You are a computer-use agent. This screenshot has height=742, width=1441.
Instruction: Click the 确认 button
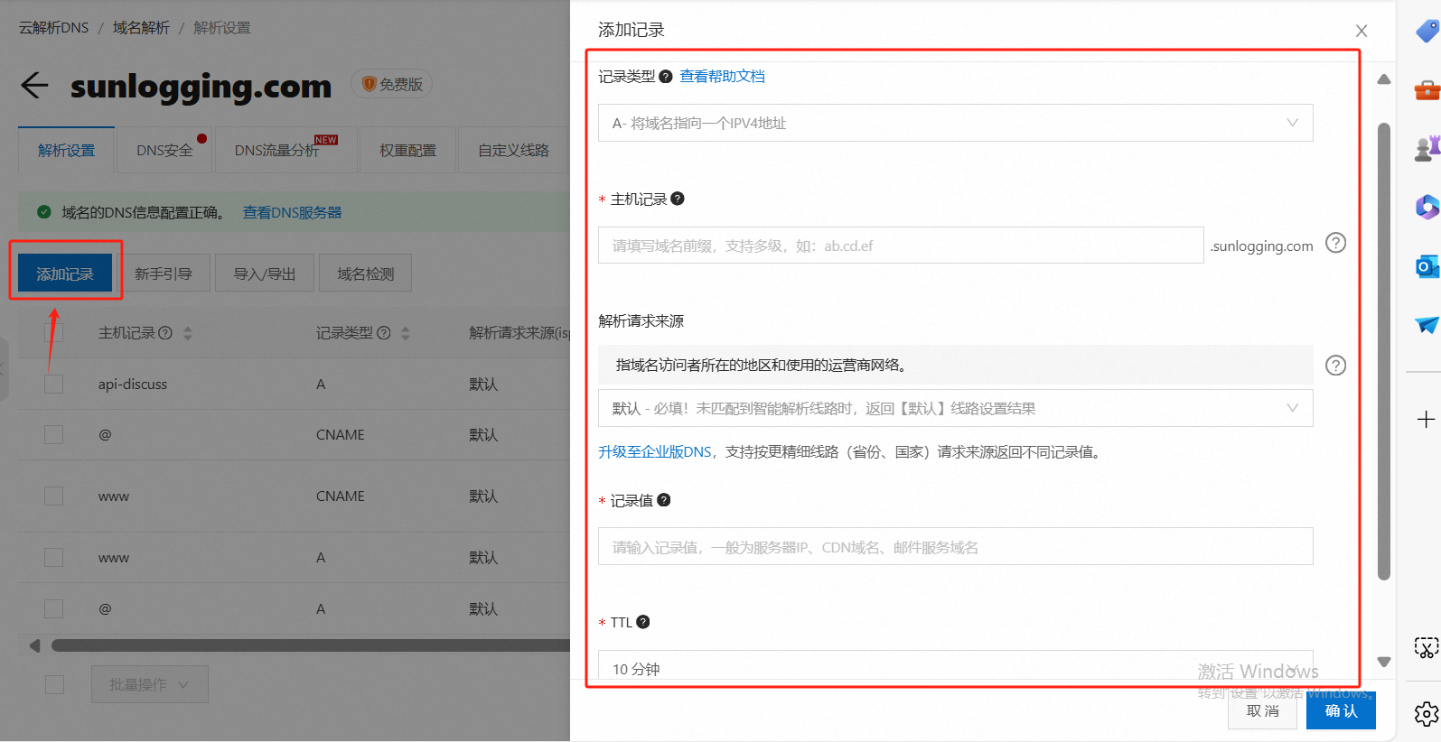pyautogui.click(x=1341, y=711)
